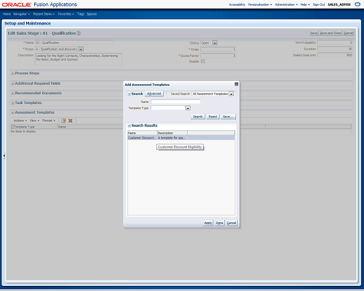
Task: Click the Name column header in results
Action: [x=142, y=133]
